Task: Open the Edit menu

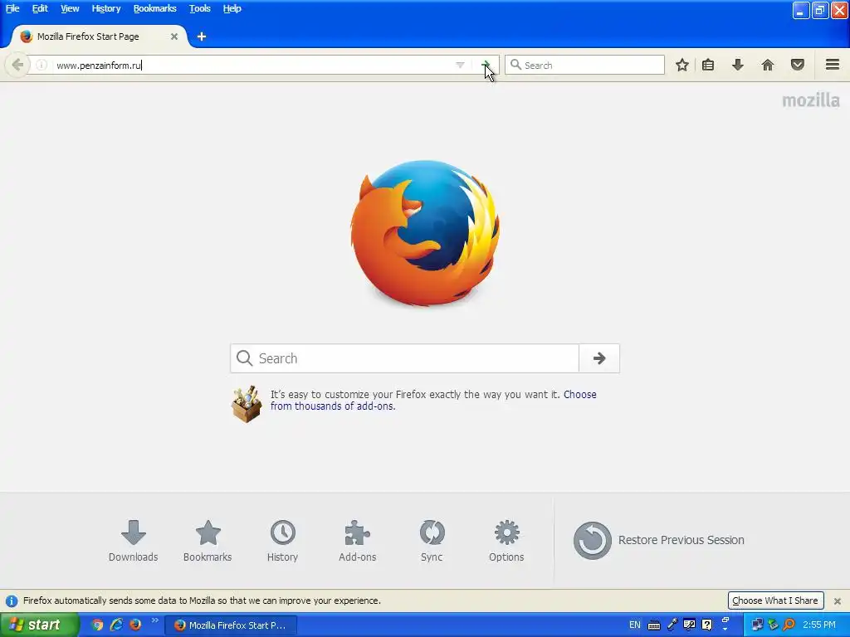Action: click(40, 8)
